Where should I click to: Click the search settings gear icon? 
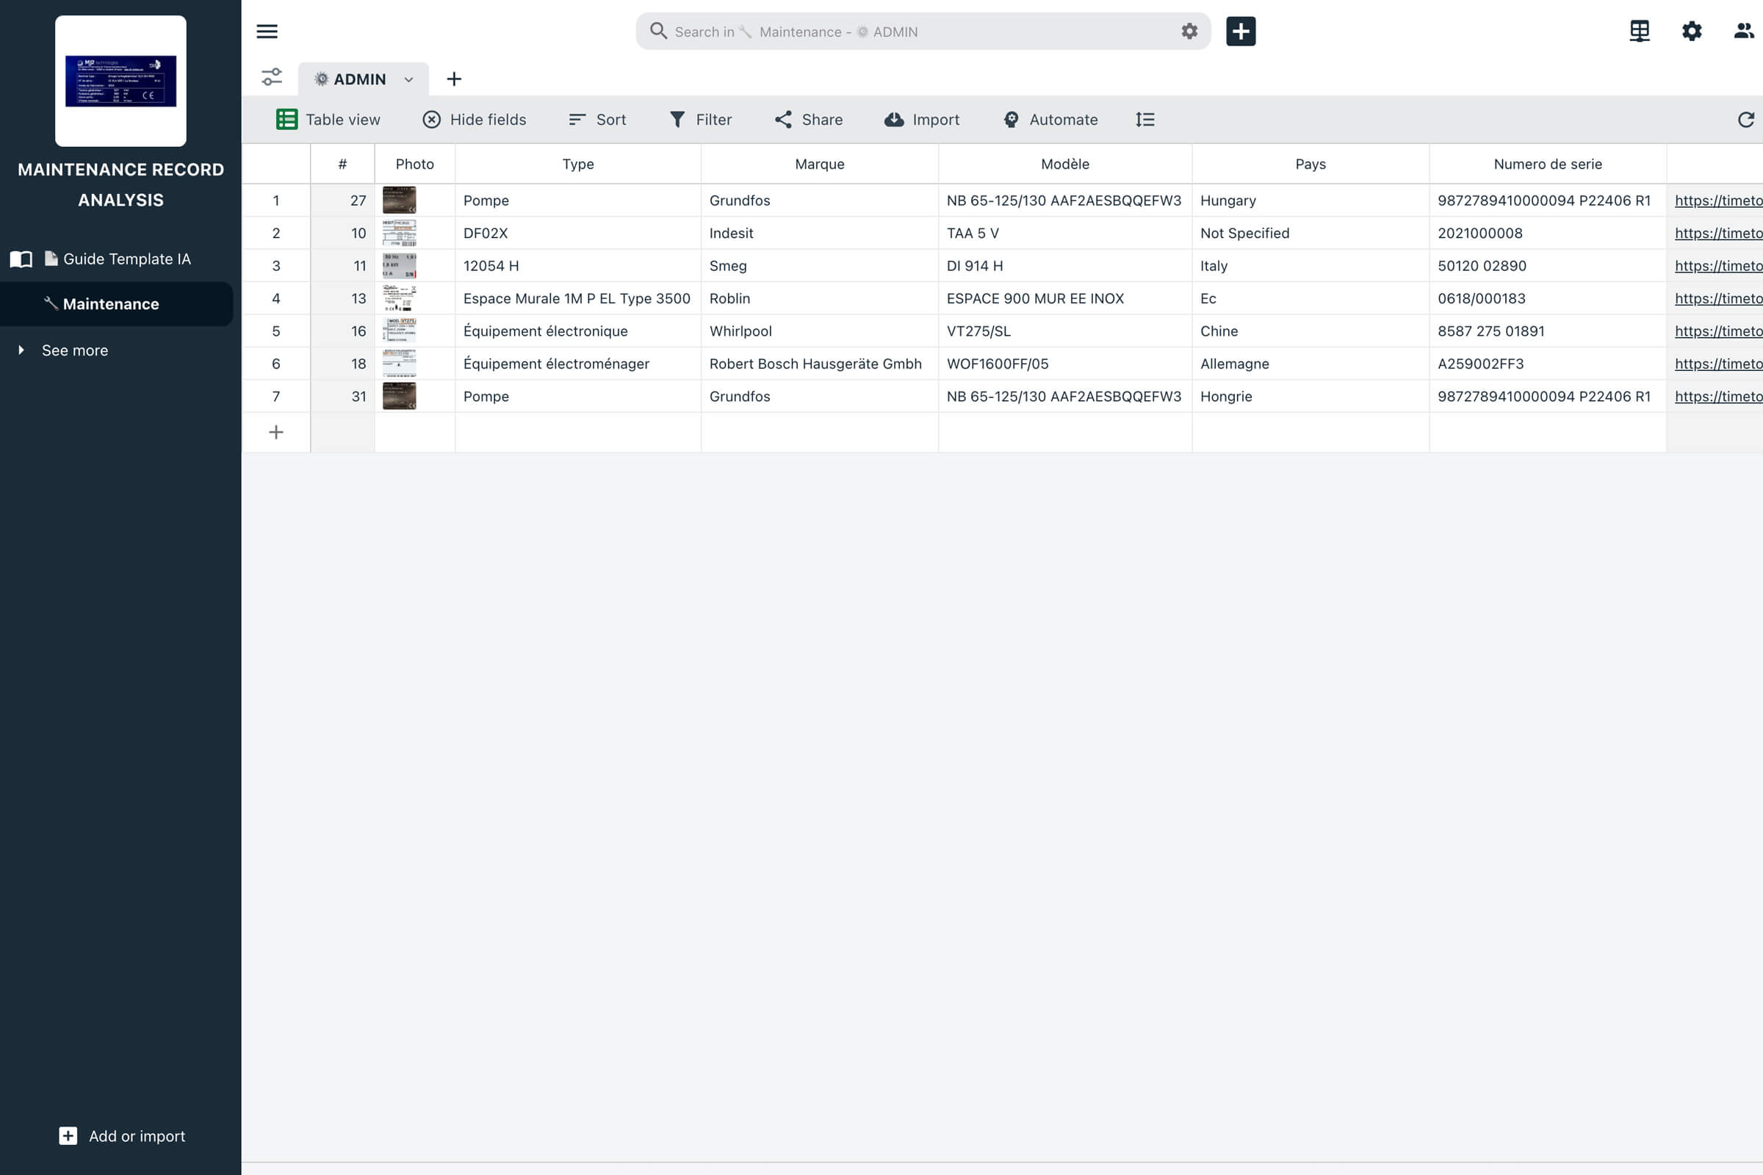click(1189, 32)
